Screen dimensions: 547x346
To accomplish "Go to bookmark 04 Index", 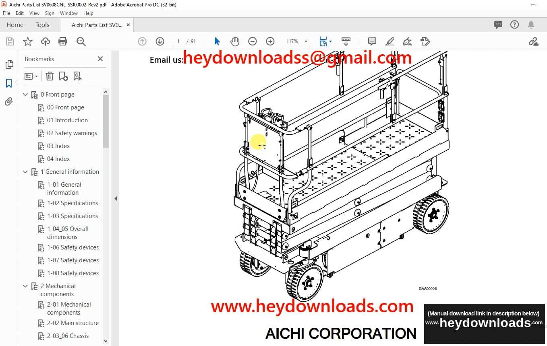I will pos(58,159).
